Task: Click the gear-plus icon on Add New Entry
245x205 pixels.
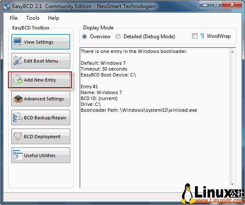Action: [x=17, y=79]
